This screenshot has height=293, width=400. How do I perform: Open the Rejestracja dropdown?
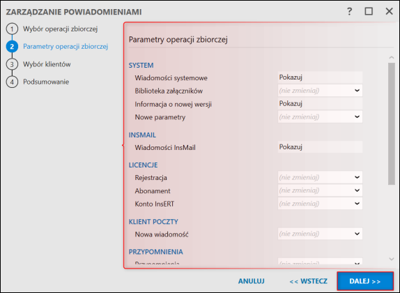click(320, 177)
